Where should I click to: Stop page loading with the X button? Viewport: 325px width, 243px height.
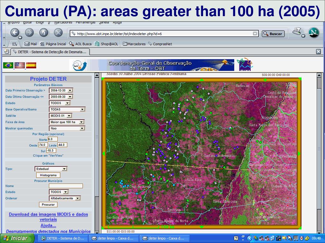(58, 33)
